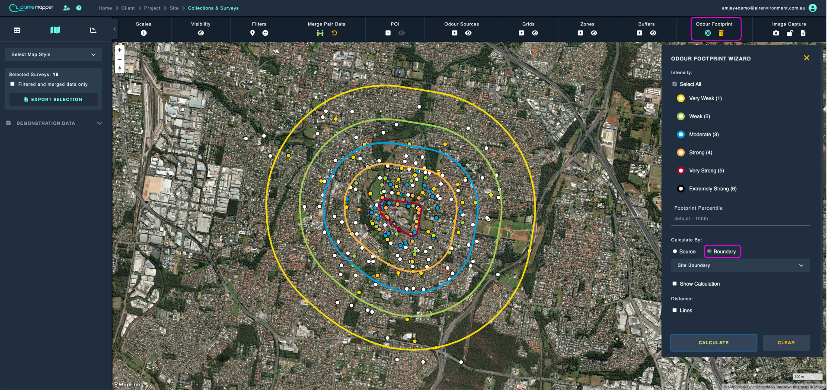Close the Odour Footprint Wizard
Image resolution: width=827 pixels, height=390 pixels.
point(807,58)
